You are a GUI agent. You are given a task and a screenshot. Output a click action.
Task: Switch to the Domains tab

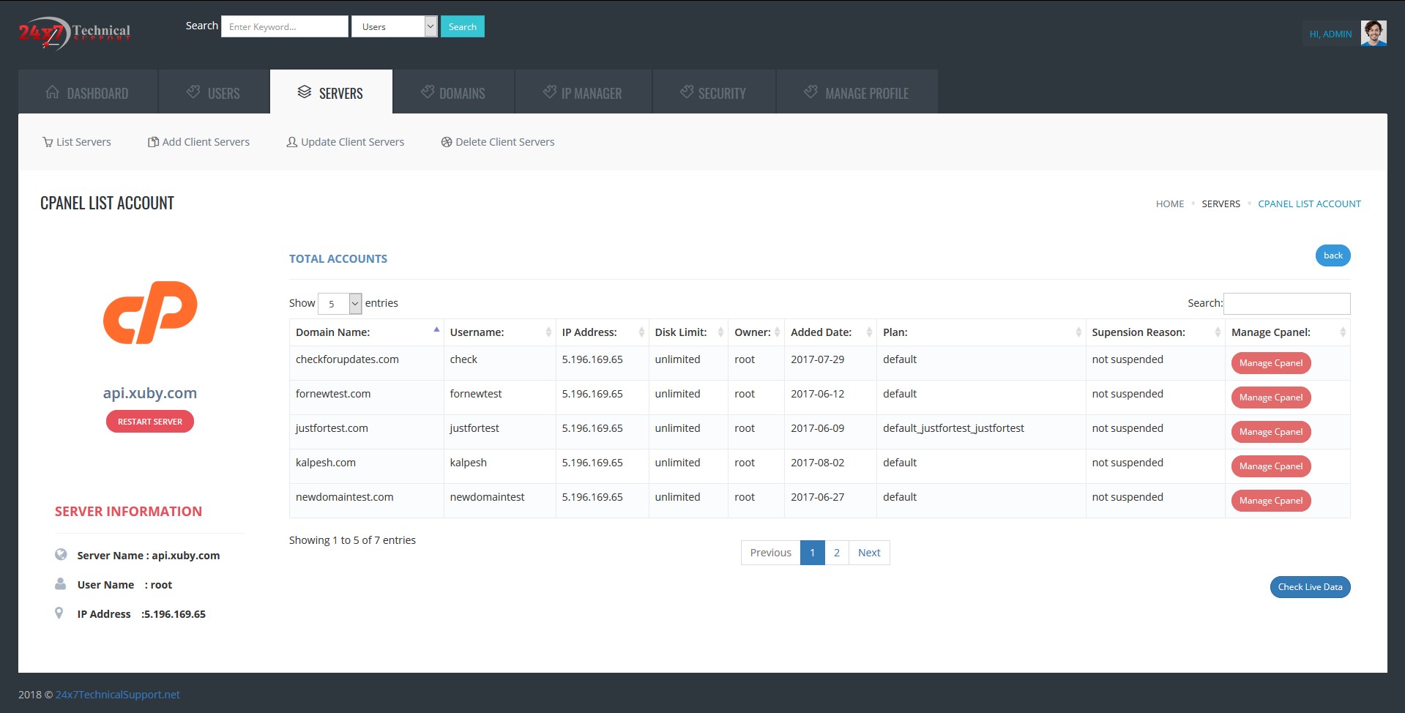coord(453,93)
